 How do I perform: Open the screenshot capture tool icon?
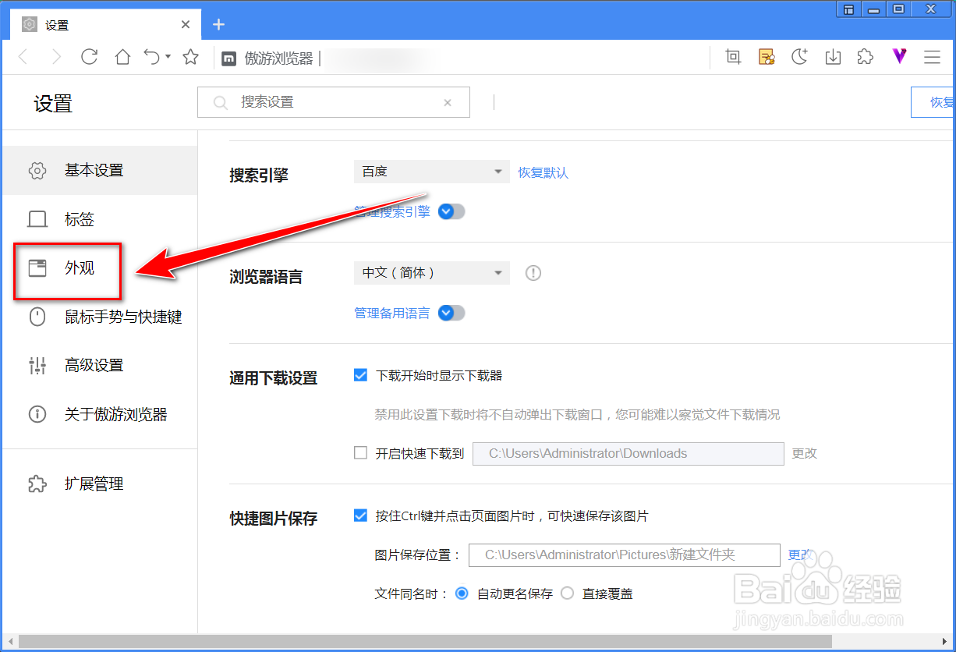pos(733,57)
